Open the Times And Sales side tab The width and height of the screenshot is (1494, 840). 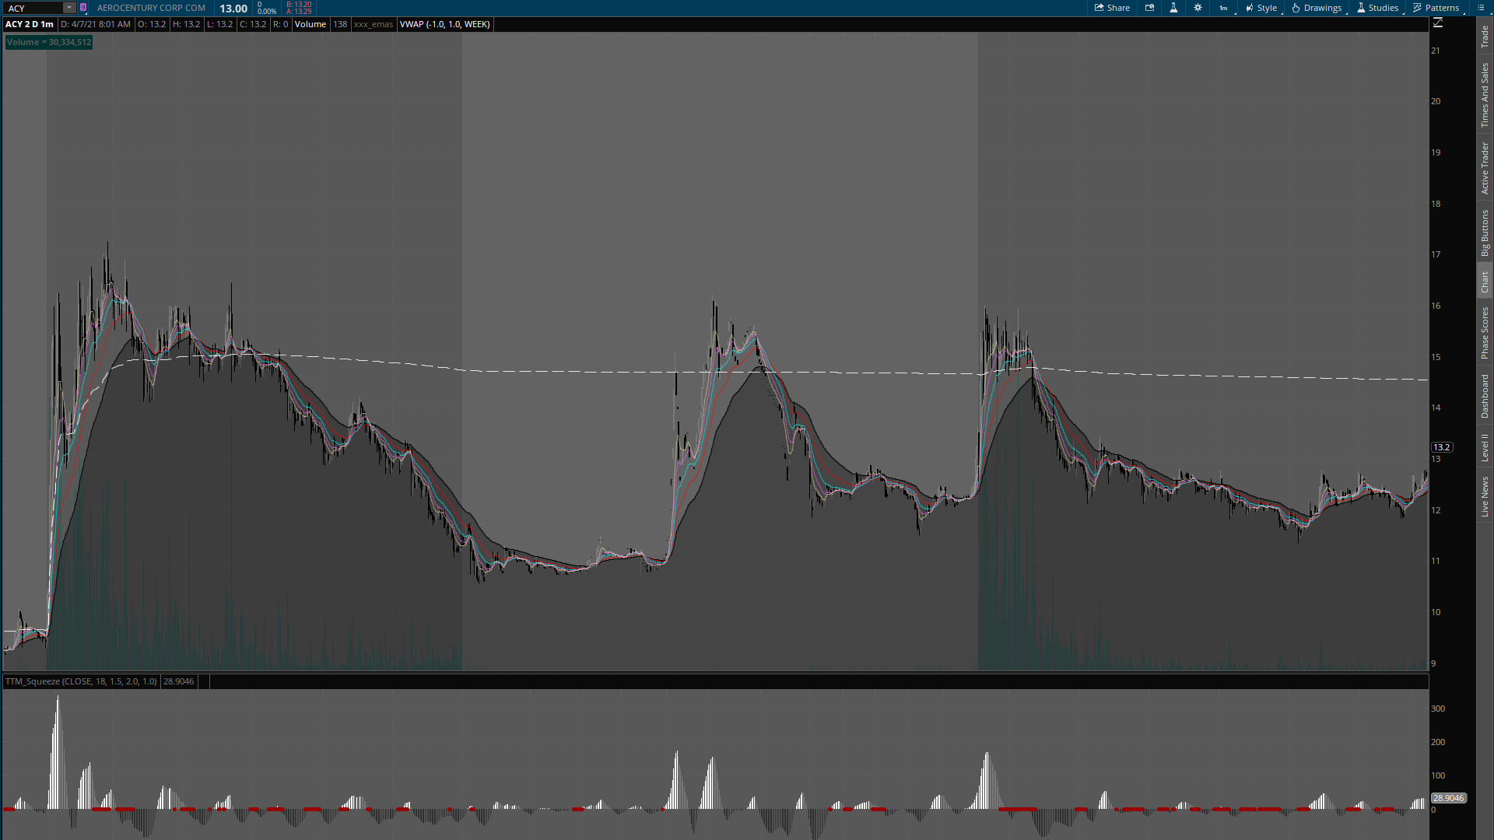pyautogui.click(x=1485, y=95)
